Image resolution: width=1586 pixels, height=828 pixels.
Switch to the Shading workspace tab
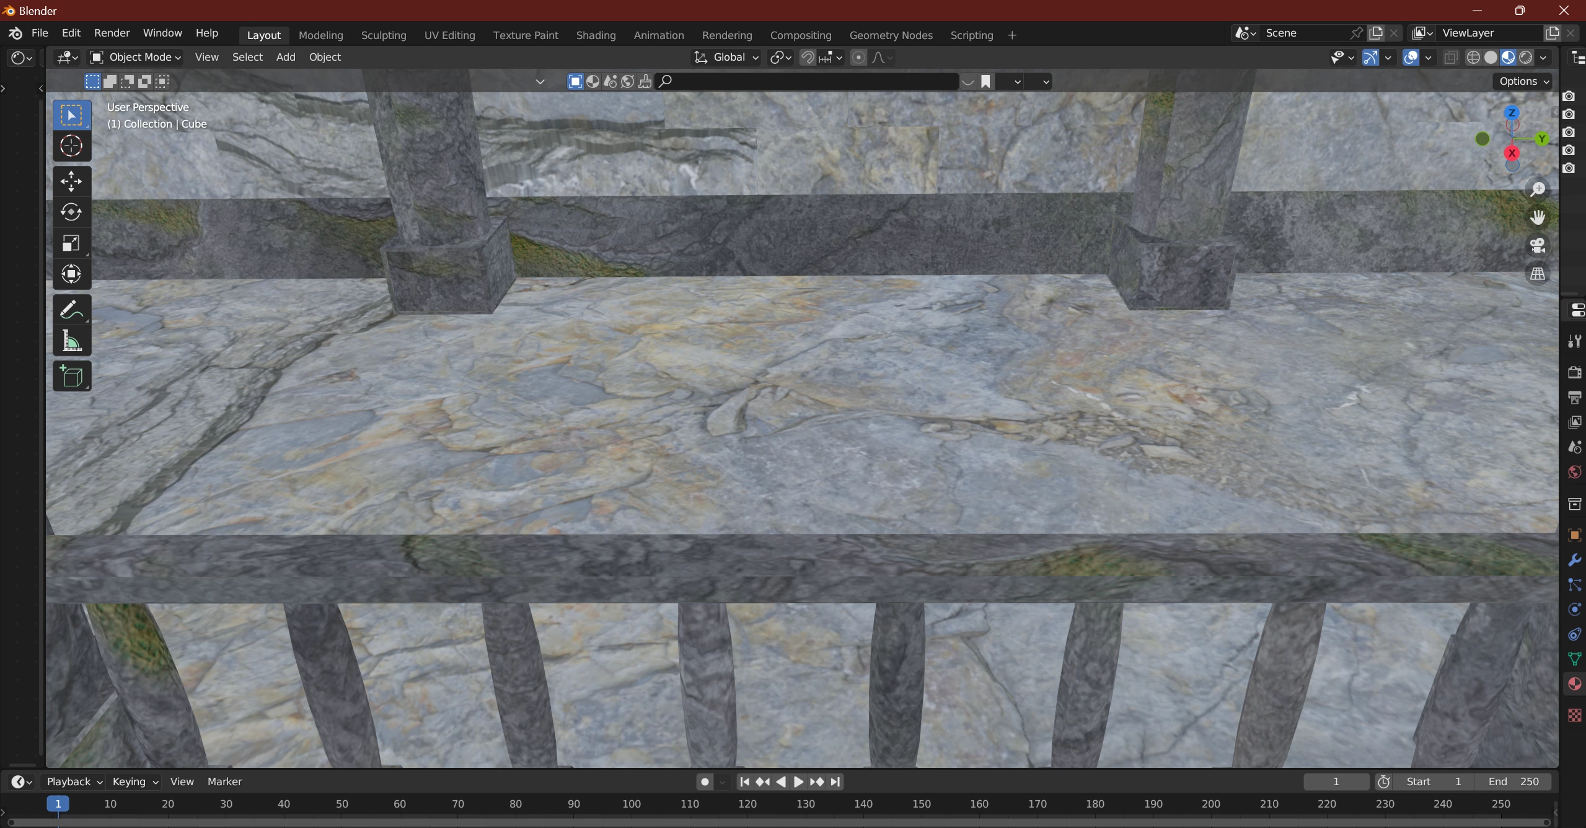click(596, 35)
